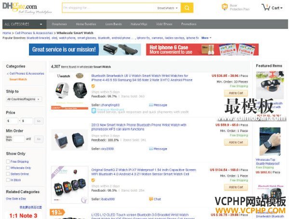Open the Smart Watch search category dropdown
The image size is (289, 219).
point(167,8)
